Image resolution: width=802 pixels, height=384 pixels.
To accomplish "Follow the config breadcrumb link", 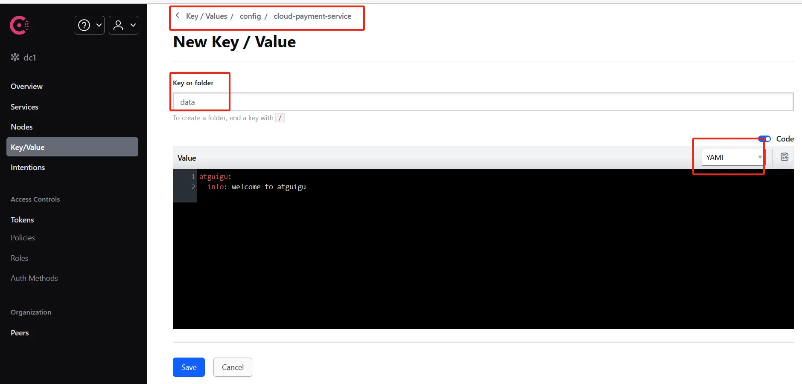I will point(250,16).
